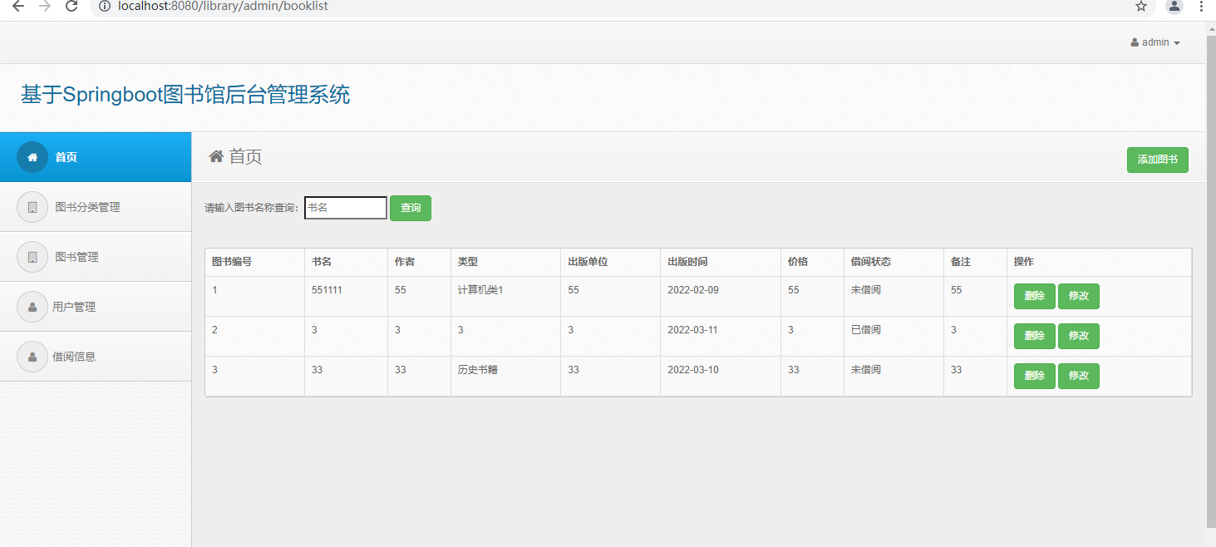
Task: Open 图书分类管理 menu item
Action: pos(87,207)
